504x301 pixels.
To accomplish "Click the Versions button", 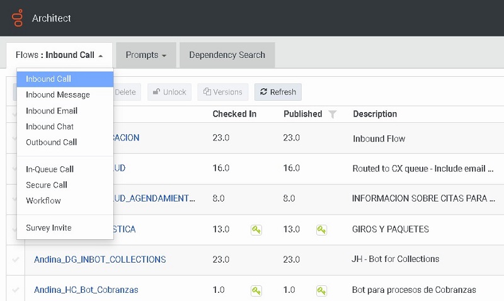I will [x=223, y=92].
